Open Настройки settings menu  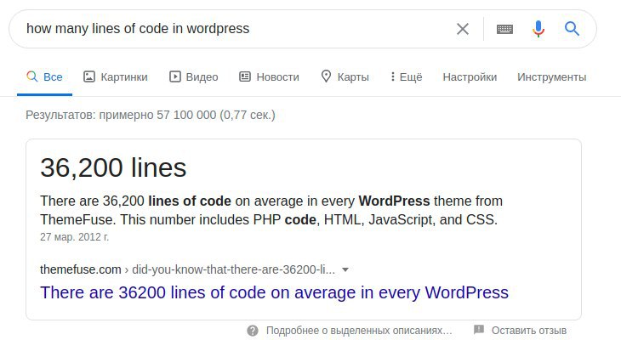pos(470,76)
